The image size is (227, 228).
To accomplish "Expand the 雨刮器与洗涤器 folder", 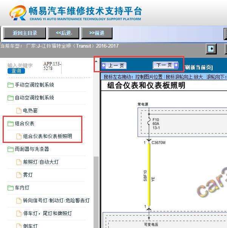I will 32,149.
